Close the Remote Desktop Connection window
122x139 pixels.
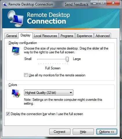pyautogui.click(x=113, y=3)
